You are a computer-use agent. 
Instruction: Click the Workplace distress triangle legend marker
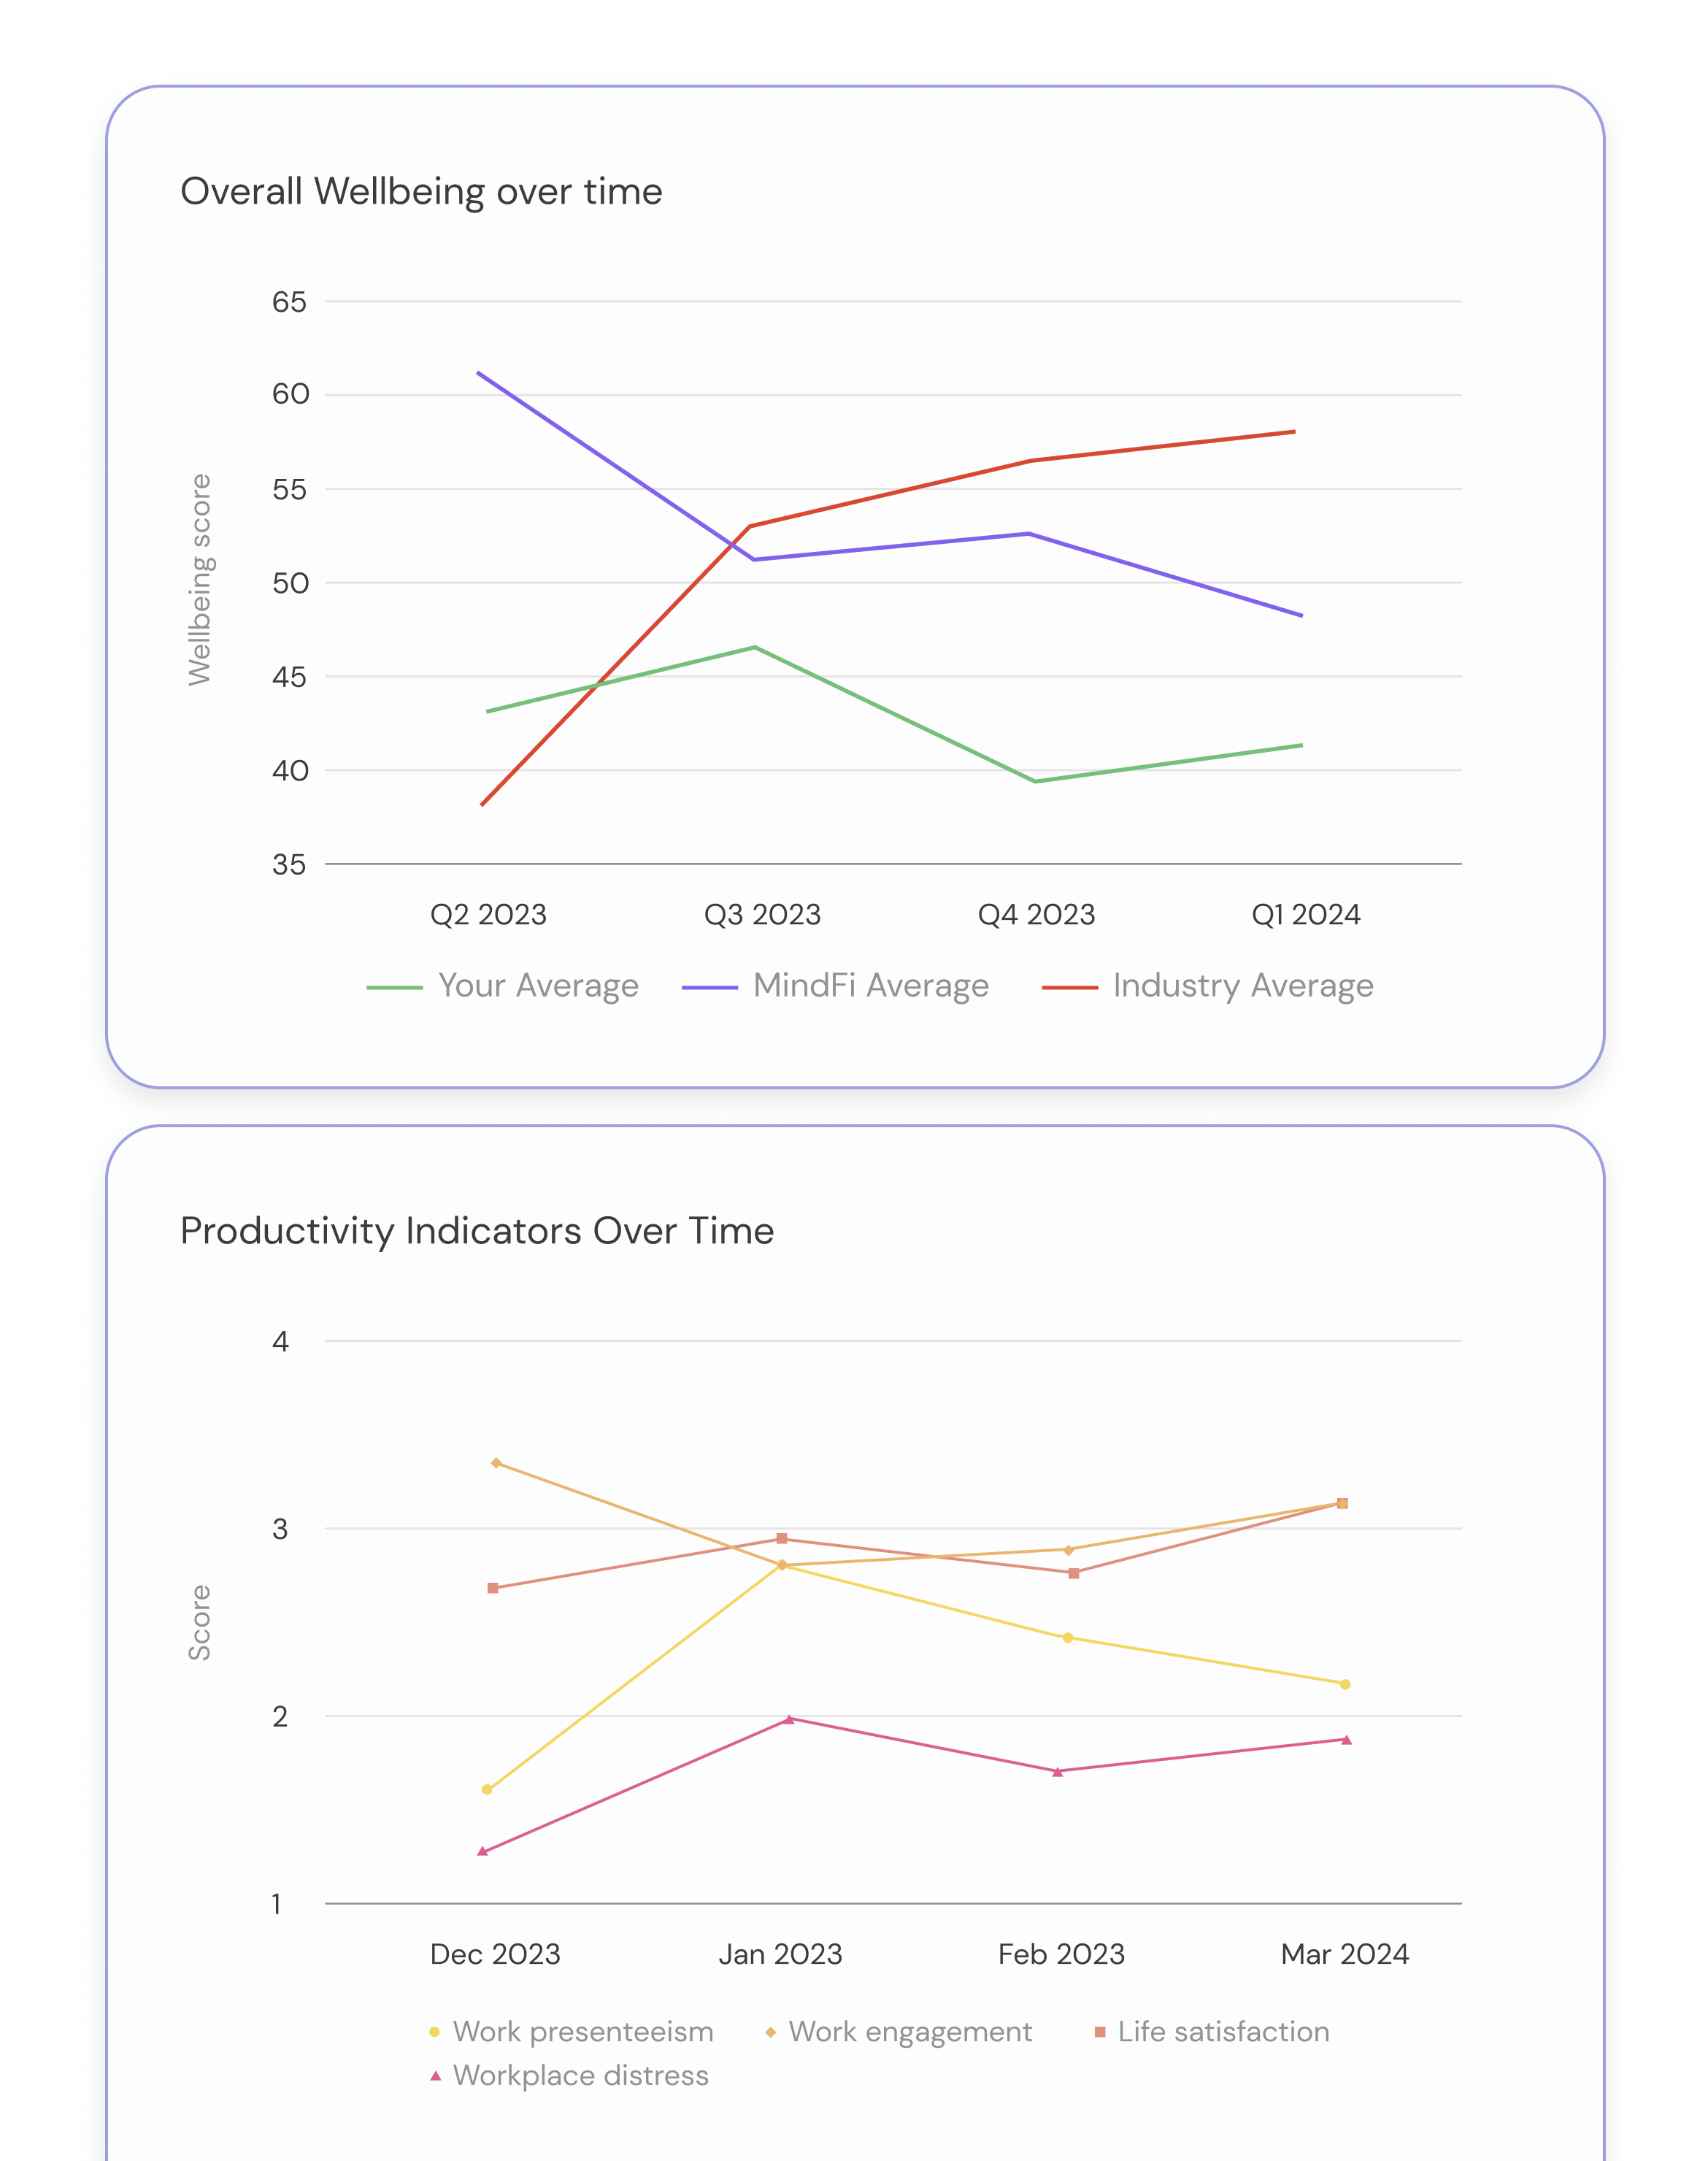(x=435, y=2076)
